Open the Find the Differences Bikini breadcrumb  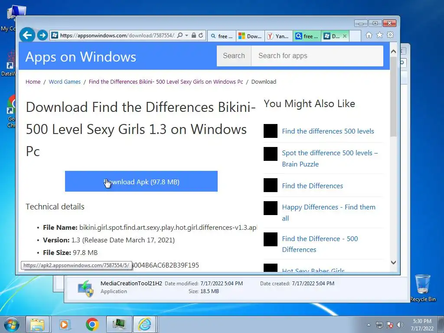(x=166, y=82)
